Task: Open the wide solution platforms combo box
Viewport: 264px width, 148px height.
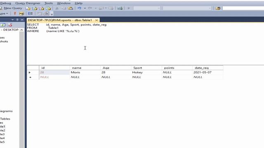Action: point(187,8)
